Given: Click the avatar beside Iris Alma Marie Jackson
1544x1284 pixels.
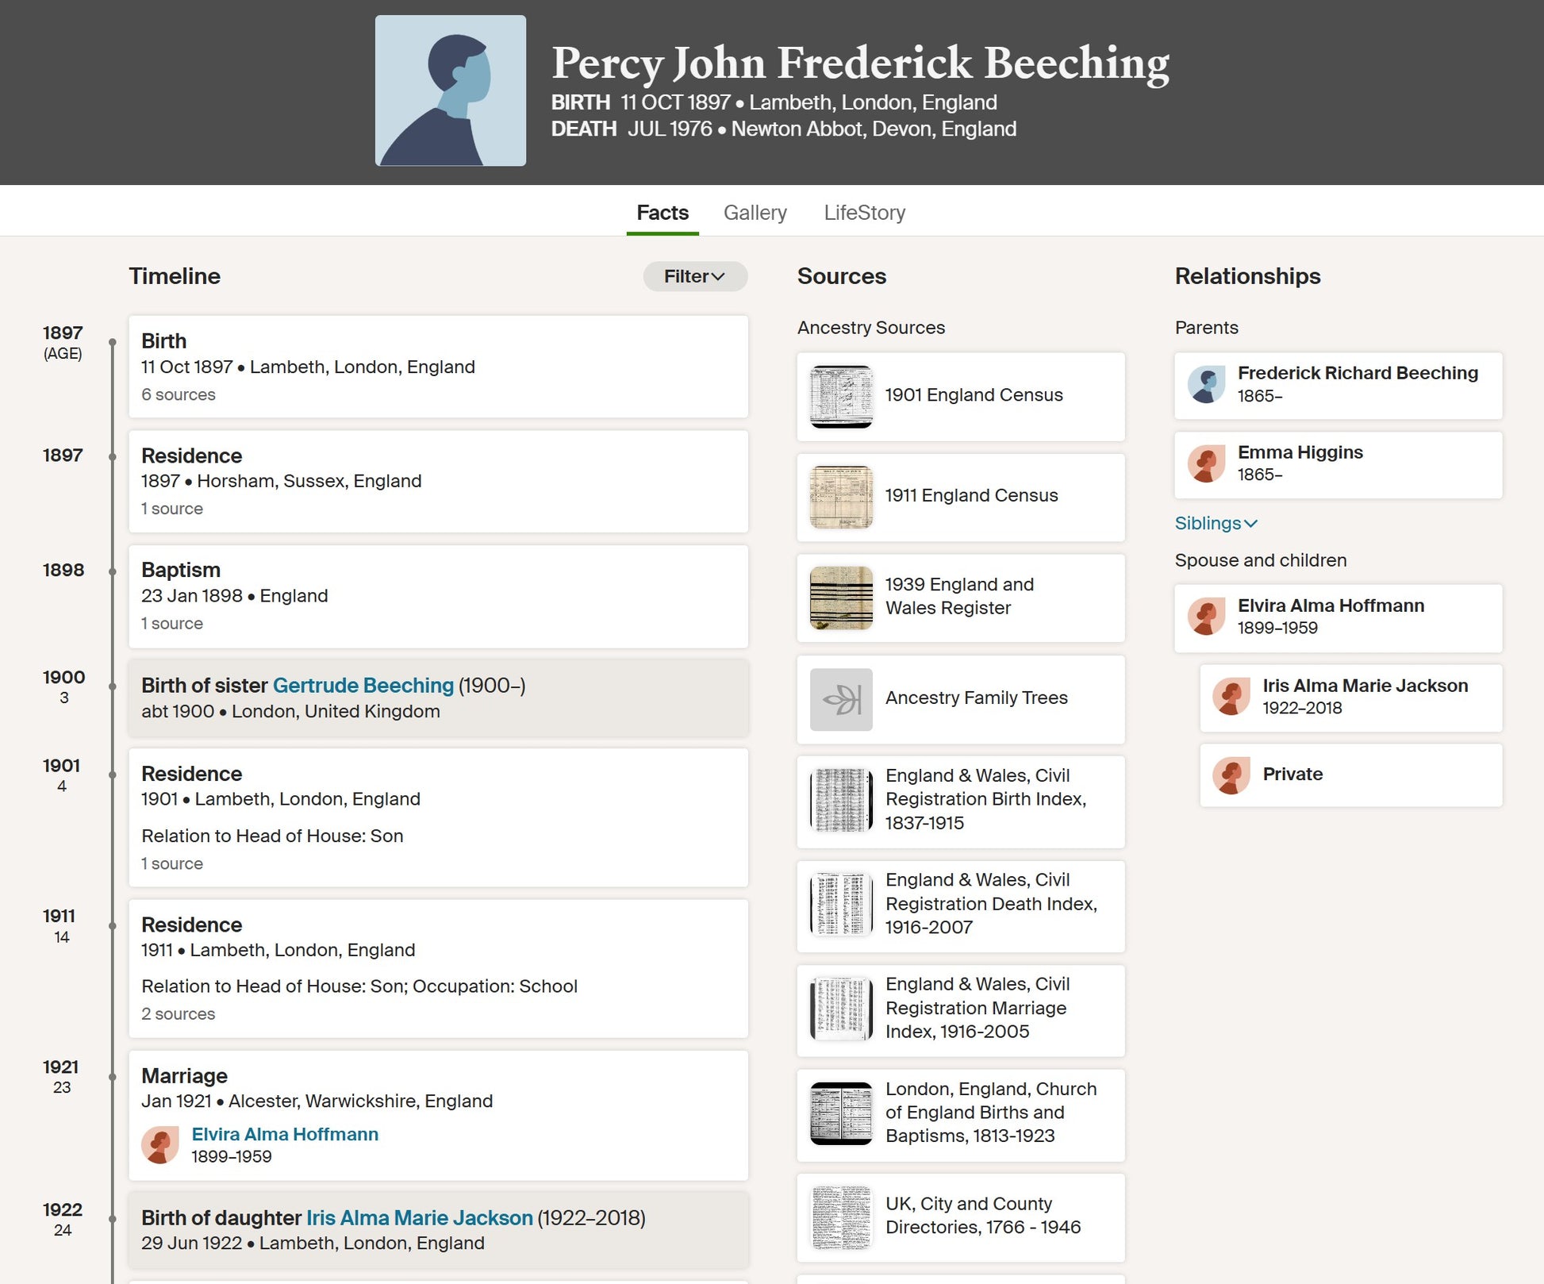Looking at the screenshot, I should [1231, 697].
